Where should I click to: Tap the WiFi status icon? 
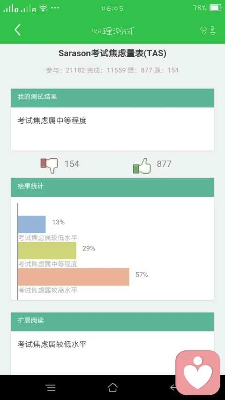tap(44, 8)
